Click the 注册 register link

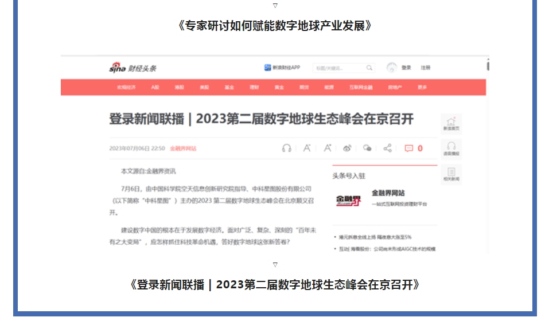[425, 68]
